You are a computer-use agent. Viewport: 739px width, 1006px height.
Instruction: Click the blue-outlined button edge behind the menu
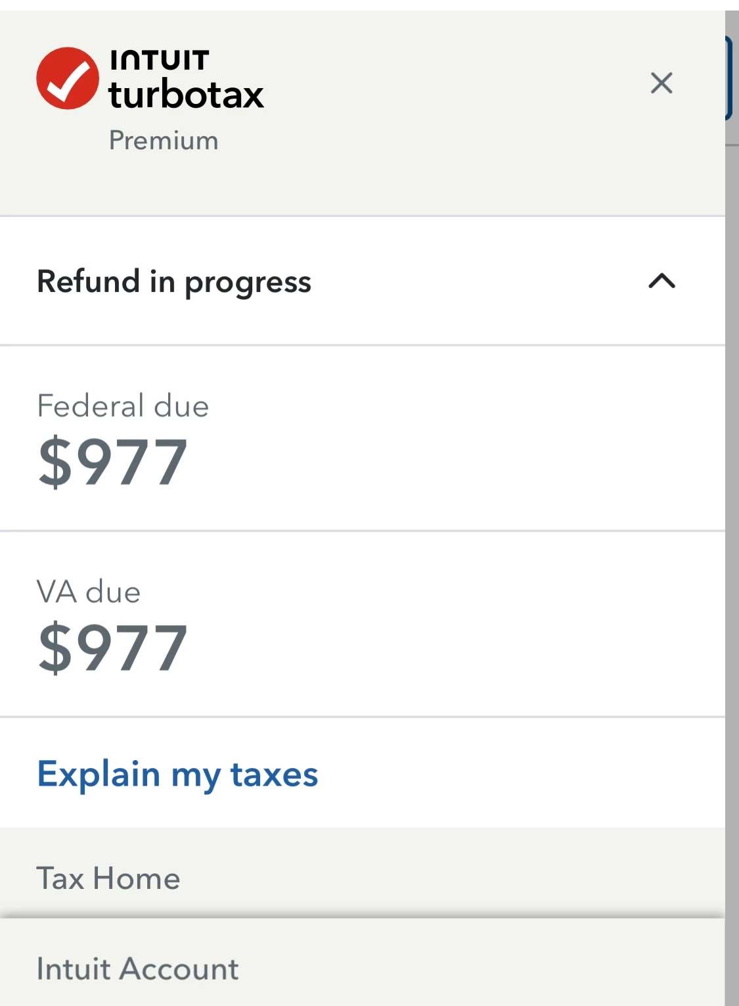tap(730, 79)
